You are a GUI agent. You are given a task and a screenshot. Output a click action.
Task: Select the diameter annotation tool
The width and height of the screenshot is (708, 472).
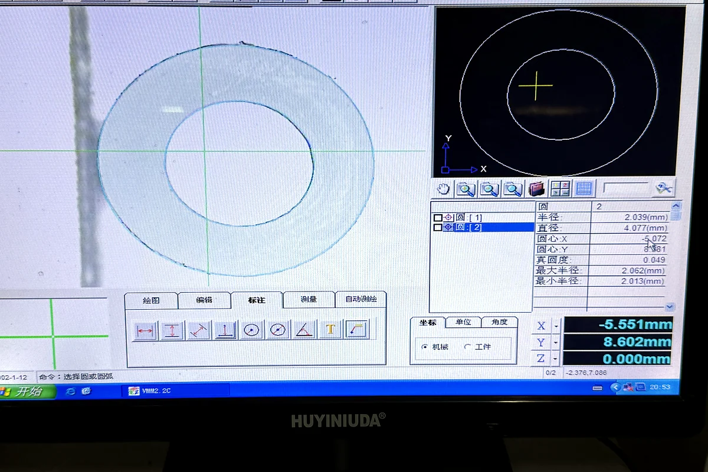tap(278, 330)
